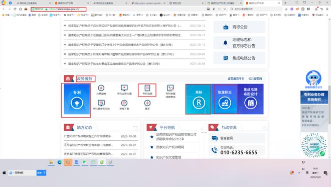Screen dimensions: 331x187
Task: Open a new browser tab with plus
Action: click(285, 3)
